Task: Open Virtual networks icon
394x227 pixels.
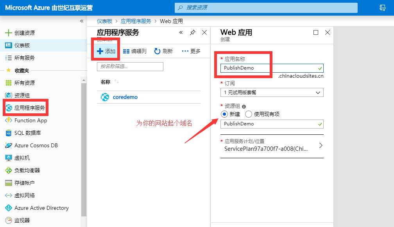Action: click(x=9, y=195)
